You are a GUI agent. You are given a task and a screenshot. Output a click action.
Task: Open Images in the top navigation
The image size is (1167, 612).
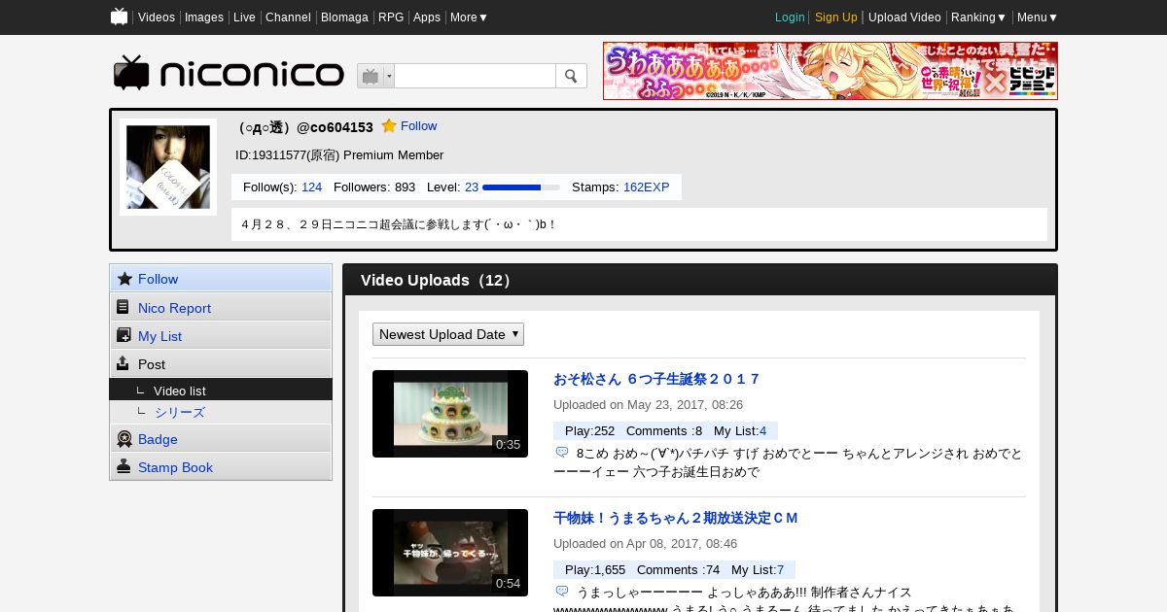tap(204, 17)
